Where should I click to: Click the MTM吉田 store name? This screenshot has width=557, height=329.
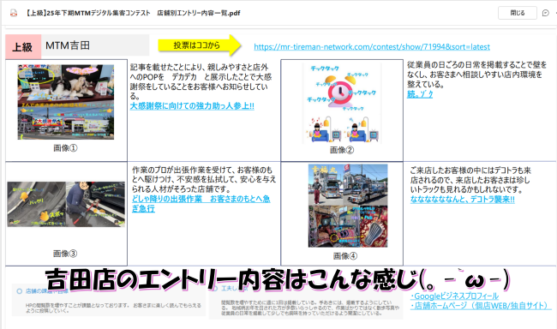point(68,45)
